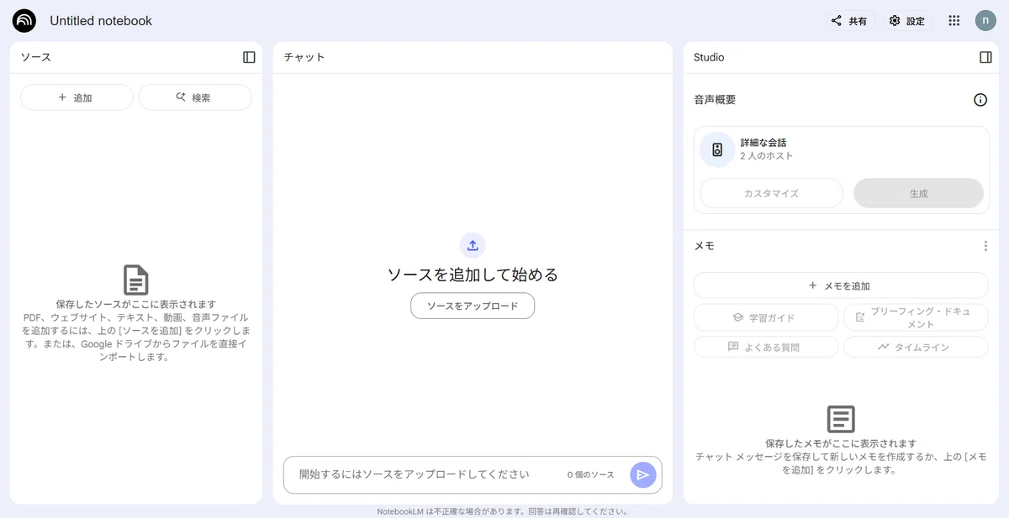Image resolution: width=1009 pixels, height=518 pixels.
Task: Click 共有 share button
Action: [x=849, y=21]
